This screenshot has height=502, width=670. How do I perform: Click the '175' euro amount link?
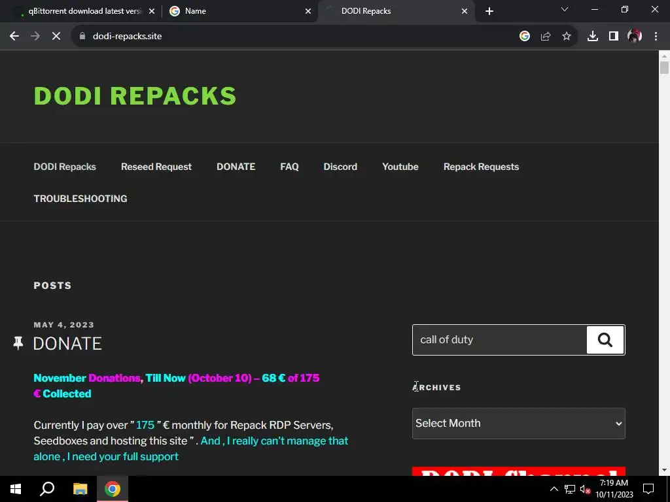(x=145, y=425)
